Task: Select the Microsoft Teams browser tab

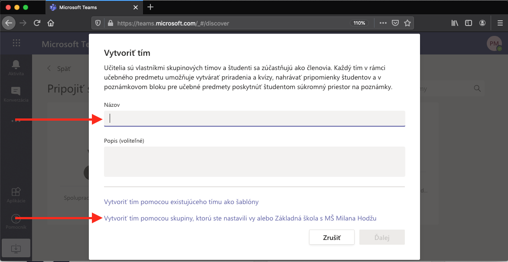Action: [91, 7]
